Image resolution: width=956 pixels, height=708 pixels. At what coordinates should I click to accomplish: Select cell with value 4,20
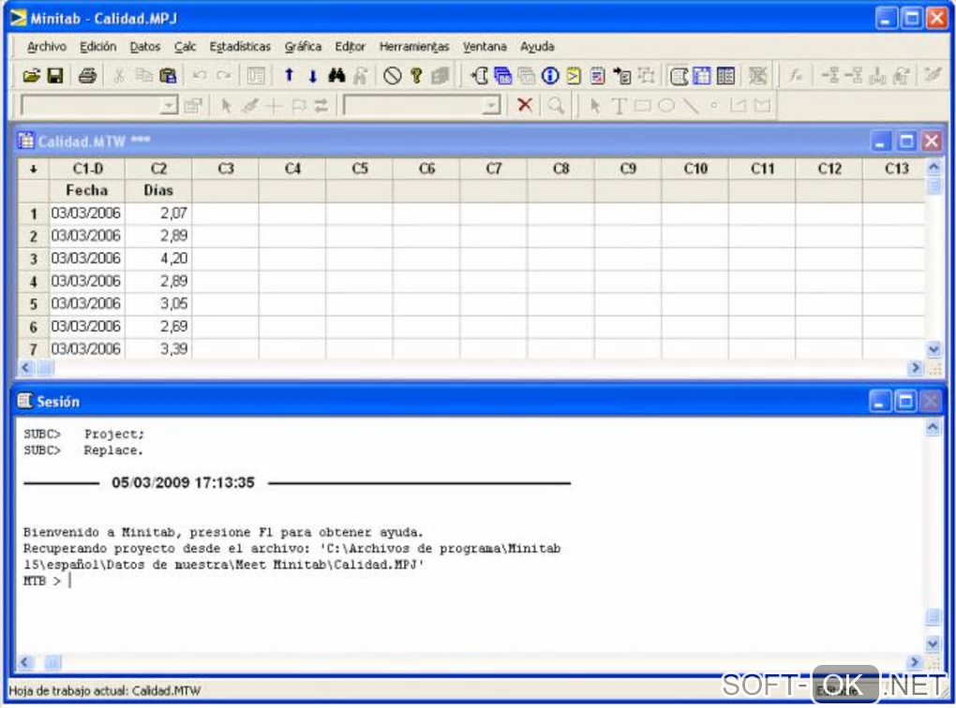tap(158, 258)
